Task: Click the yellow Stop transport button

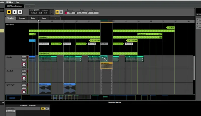Action: click(9, 12)
